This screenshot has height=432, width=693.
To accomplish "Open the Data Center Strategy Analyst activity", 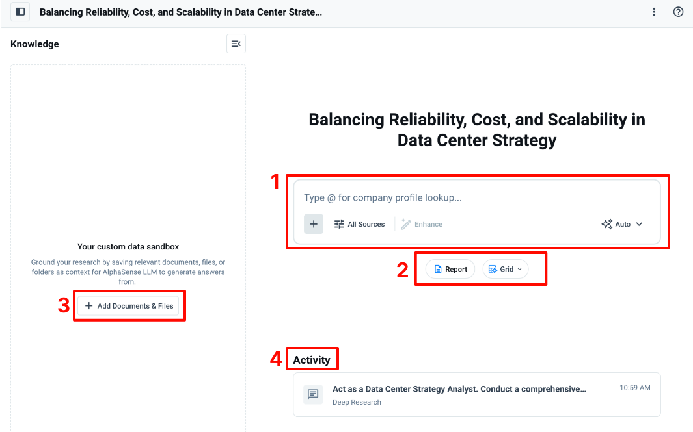I will coord(459,389).
